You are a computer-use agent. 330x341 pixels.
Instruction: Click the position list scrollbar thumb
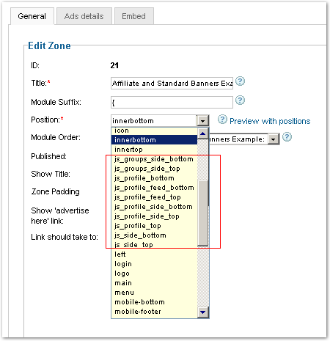pyautogui.click(x=202, y=213)
